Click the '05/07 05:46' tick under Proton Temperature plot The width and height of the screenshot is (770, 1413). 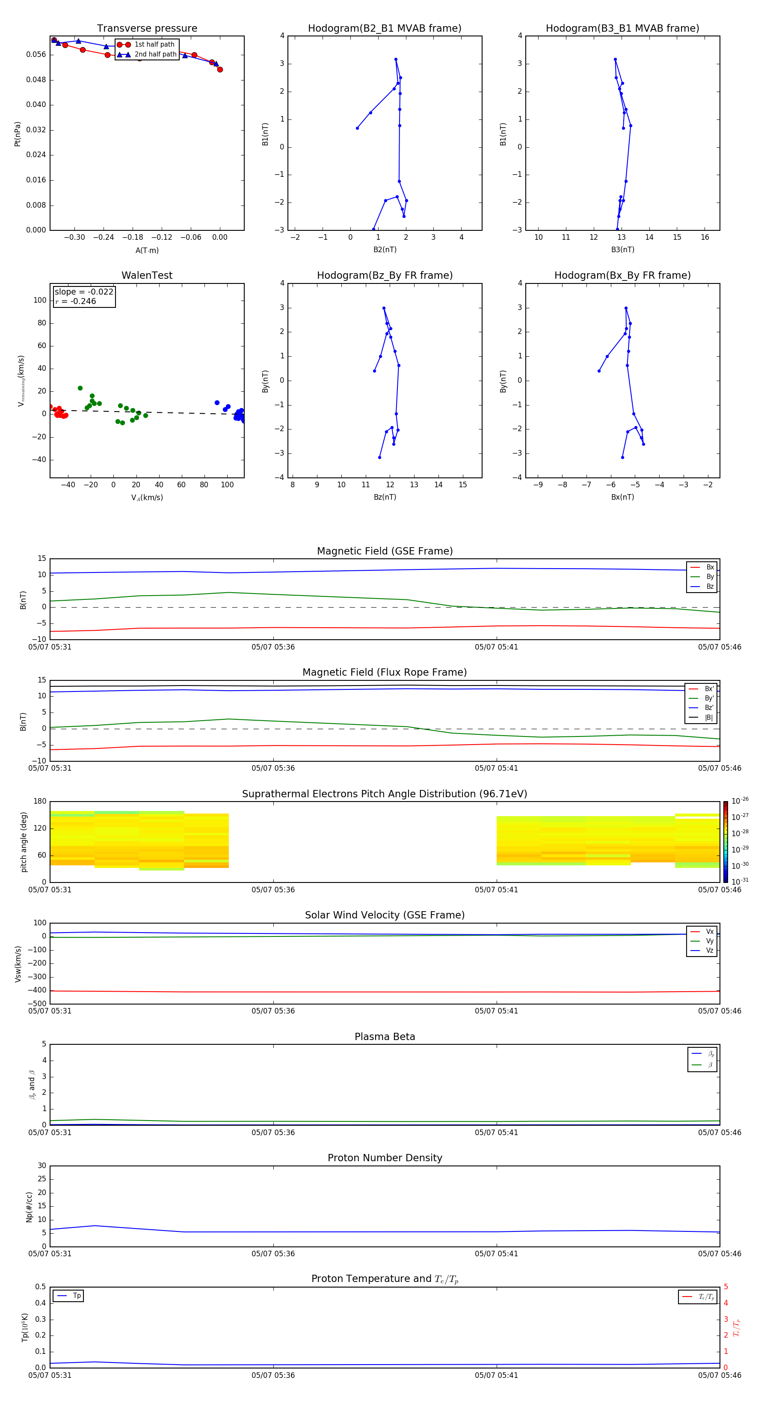(x=720, y=1375)
